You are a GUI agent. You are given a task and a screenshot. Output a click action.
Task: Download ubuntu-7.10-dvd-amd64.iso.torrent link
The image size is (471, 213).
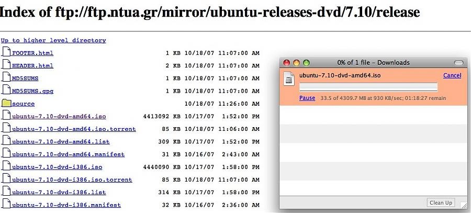(74, 129)
